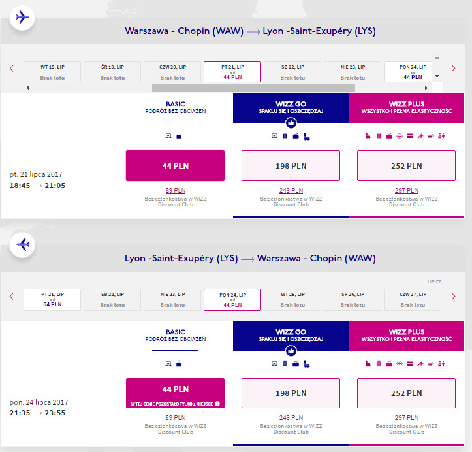Select return date PT 21, LIP for 64 PLN
This screenshot has width=472, height=452.
pyautogui.click(x=52, y=300)
